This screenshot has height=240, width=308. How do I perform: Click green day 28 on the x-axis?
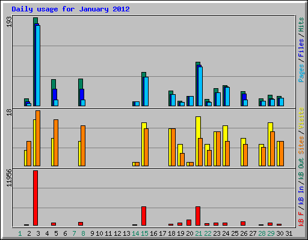(x=262, y=233)
